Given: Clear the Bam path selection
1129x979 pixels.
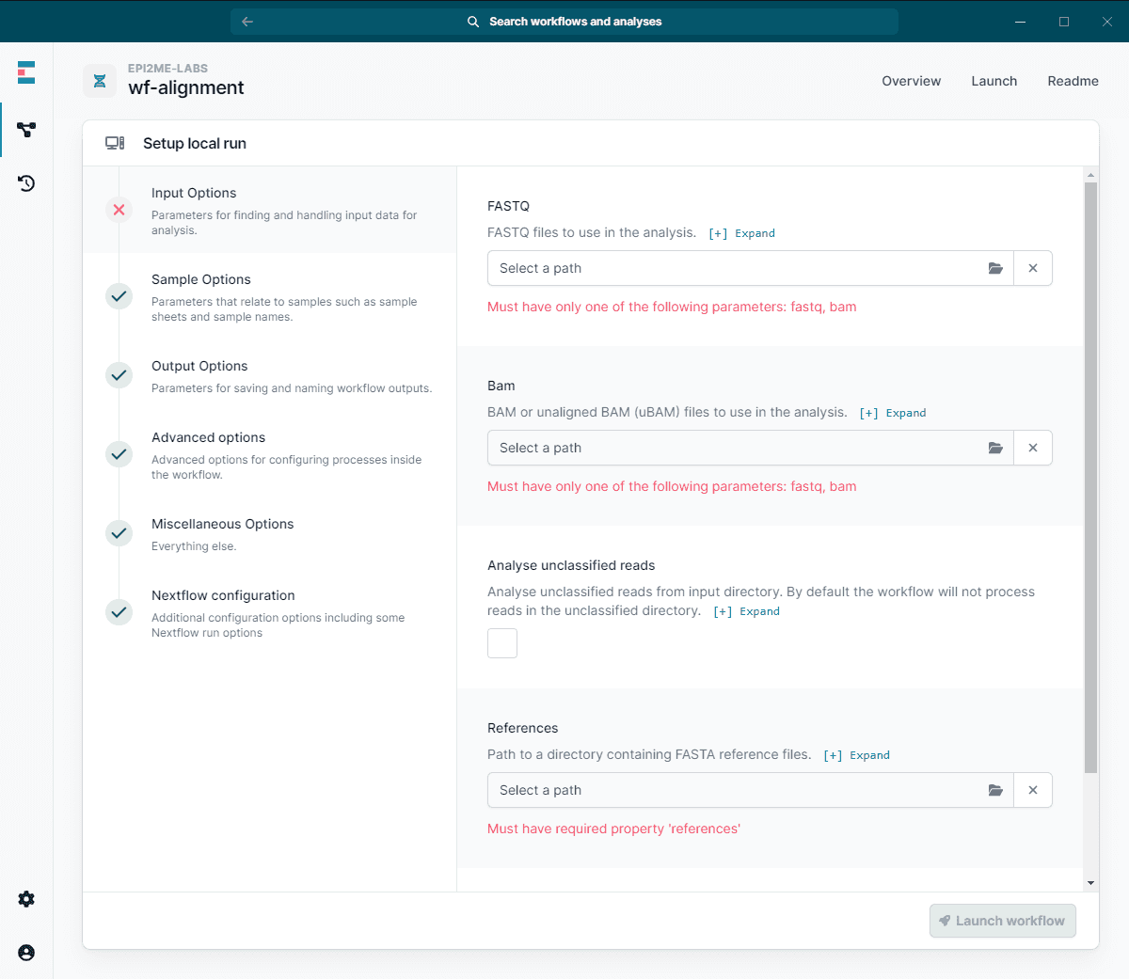Looking at the screenshot, I should [1033, 448].
